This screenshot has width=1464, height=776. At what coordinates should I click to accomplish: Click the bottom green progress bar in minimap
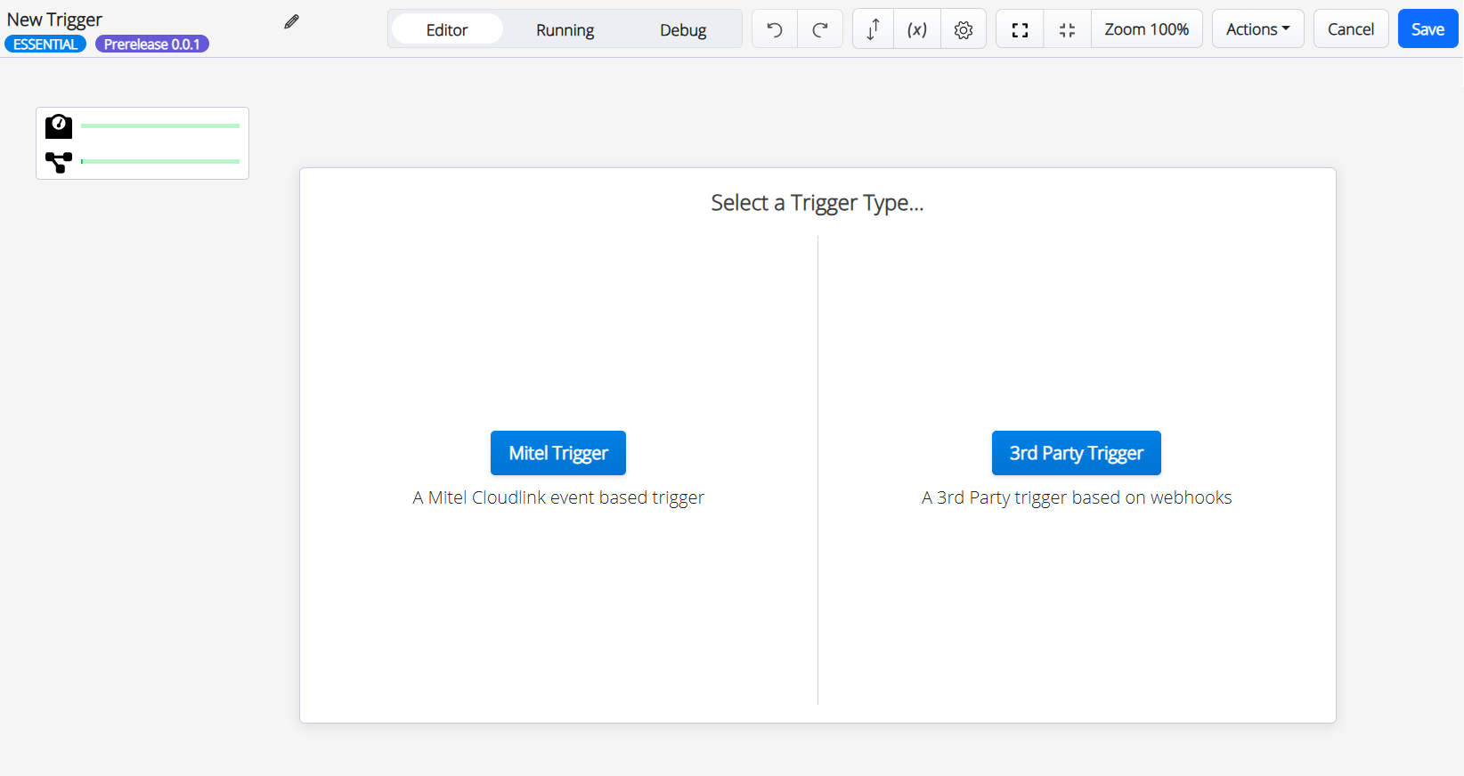tap(160, 162)
